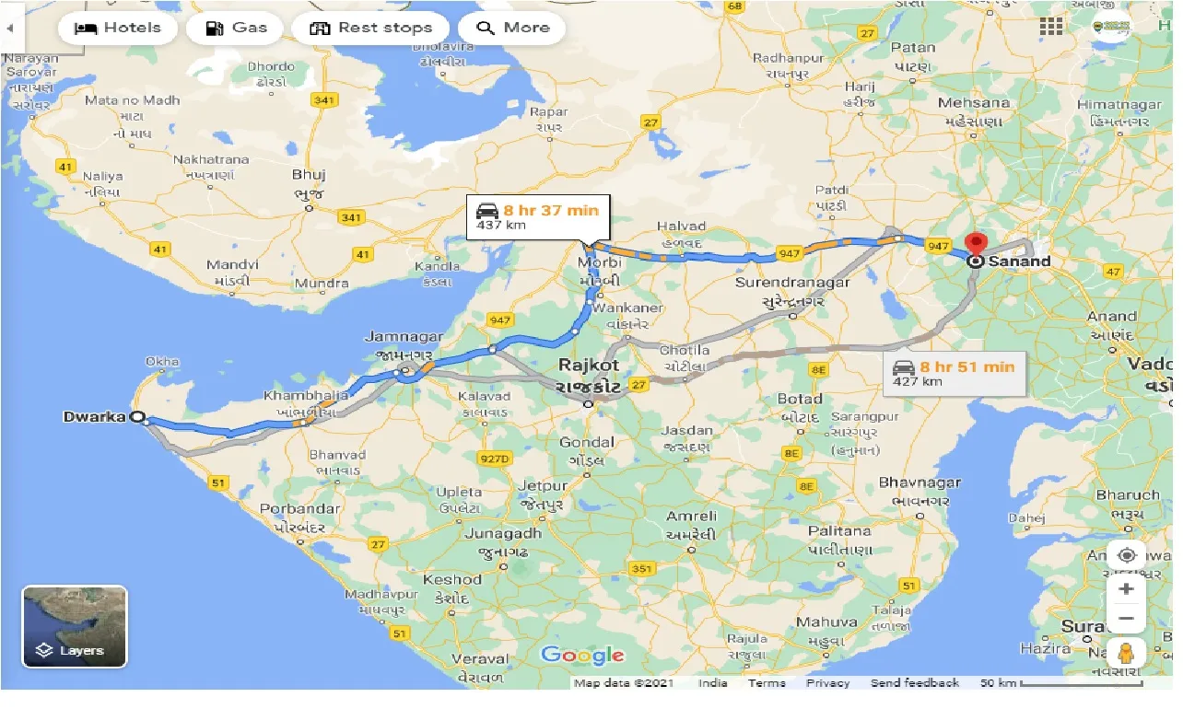Click Send feedback
The width and height of the screenshot is (1183, 709).
point(913,682)
